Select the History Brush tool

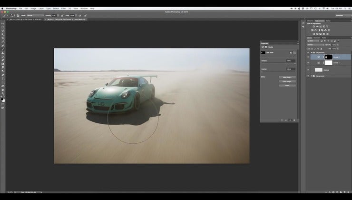(3, 56)
